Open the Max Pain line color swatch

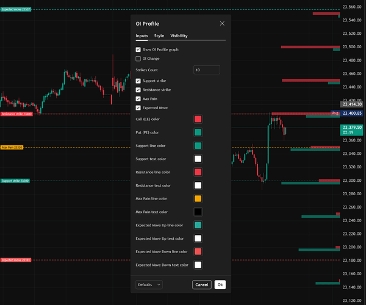pyautogui.click(x=198, y=199)
